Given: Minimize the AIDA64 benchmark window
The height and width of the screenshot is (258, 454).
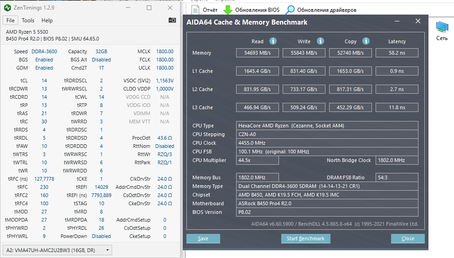Looking at the screenshot, I should (397, 21).
